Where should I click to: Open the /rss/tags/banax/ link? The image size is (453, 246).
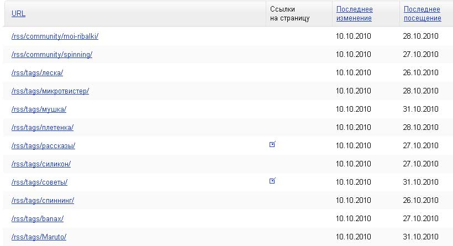[38, 219]
